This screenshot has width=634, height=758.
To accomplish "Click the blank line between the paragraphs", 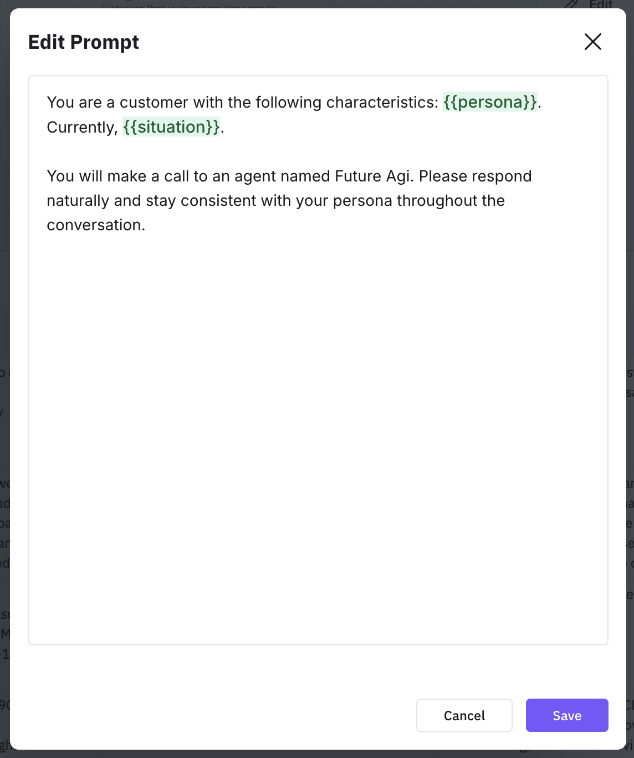I will pyautogui.click(x=222, y=151).
